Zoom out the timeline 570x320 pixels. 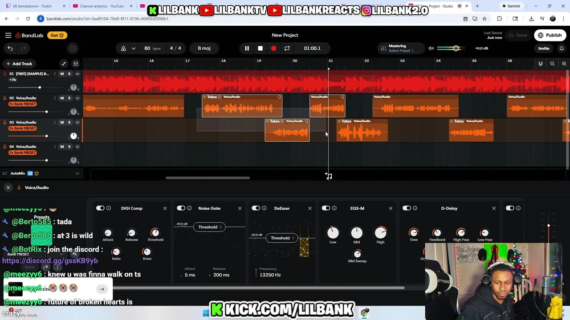coord(552,64)
